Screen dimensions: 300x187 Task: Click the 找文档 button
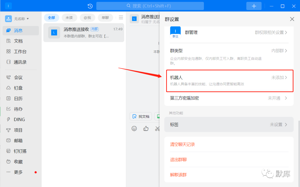click(x=141, y=116)
